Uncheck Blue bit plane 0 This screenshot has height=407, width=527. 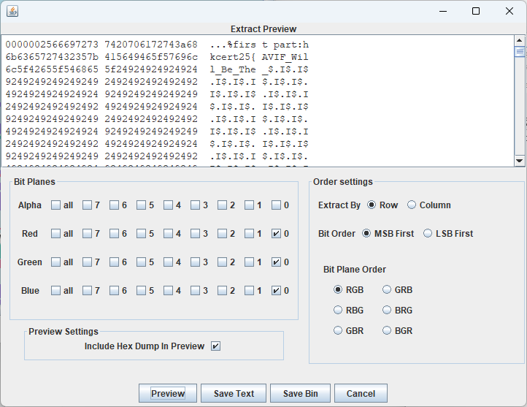click(x=276, y=291)
